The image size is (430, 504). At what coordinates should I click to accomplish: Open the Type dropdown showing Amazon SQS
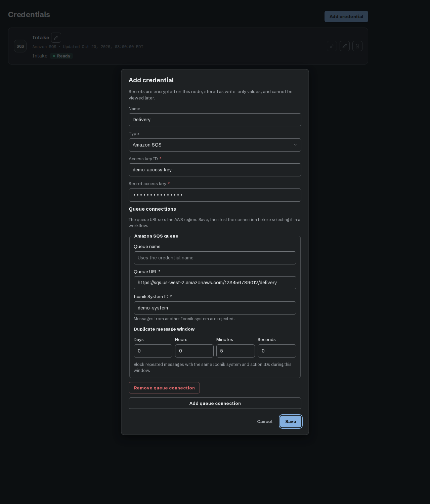215,145
